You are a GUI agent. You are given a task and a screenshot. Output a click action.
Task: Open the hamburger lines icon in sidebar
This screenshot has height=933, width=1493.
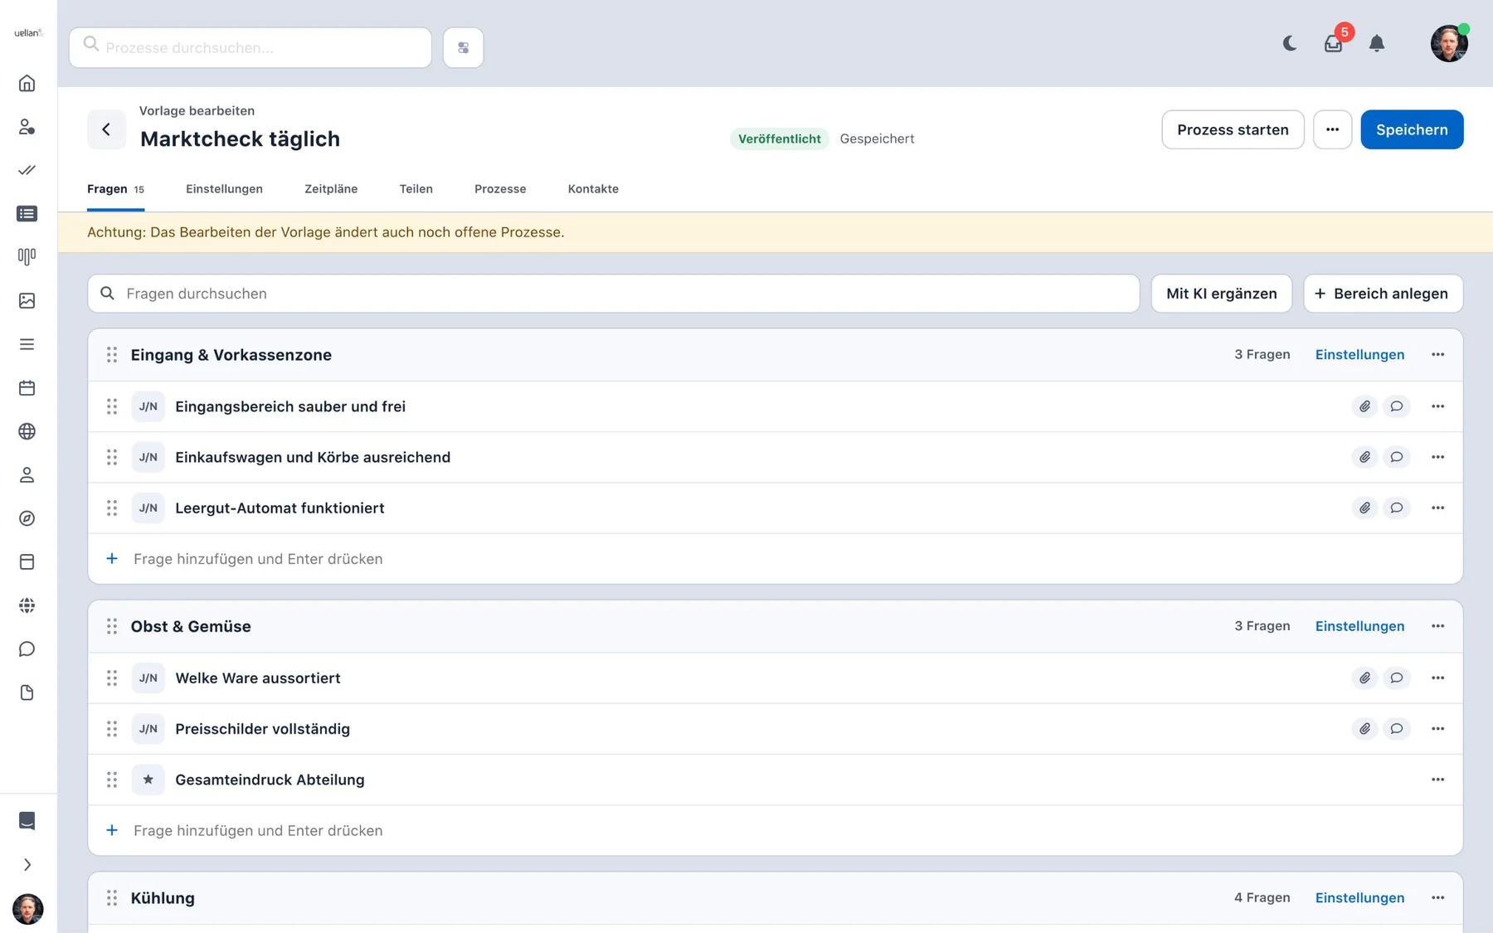(x=27, y=344)
